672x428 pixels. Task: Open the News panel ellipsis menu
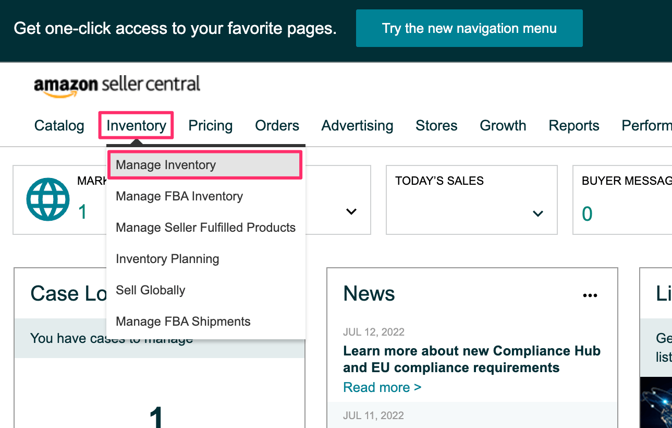(590, 295)
